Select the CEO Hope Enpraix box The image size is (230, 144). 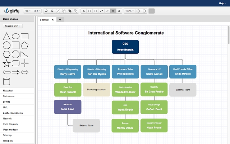click(125, 46)
